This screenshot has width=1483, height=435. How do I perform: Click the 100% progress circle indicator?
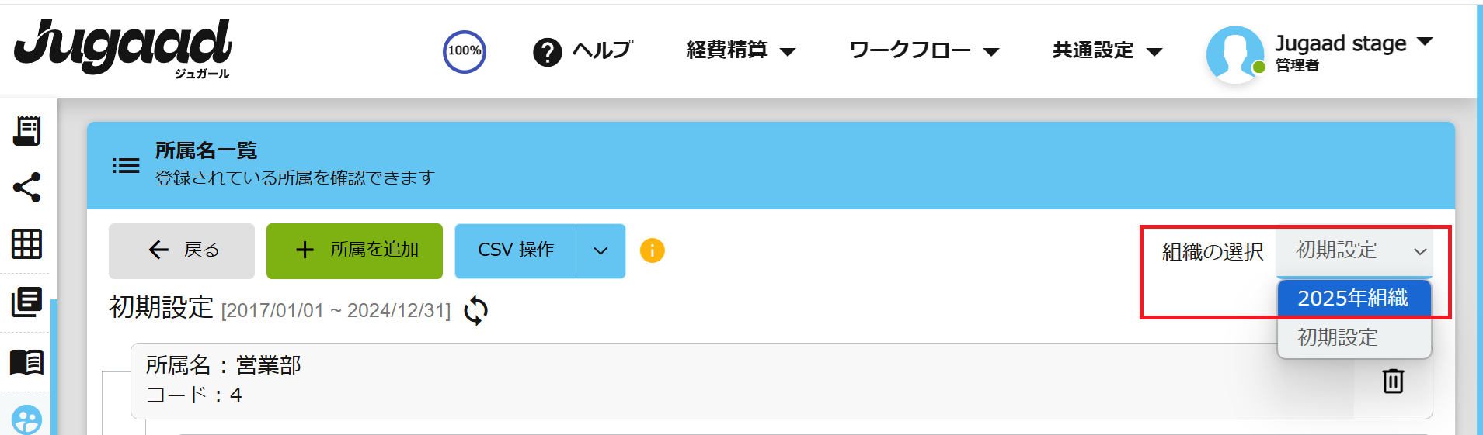pos(465,51)
